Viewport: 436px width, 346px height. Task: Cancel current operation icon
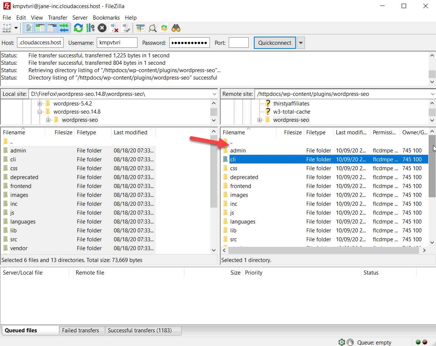(102, 28)
